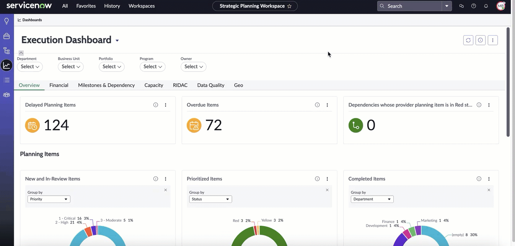The height and width of the screenshot is (246, 515).
Task: Favorite Strategic Planning Workspace with star icon
Action: 290,6
